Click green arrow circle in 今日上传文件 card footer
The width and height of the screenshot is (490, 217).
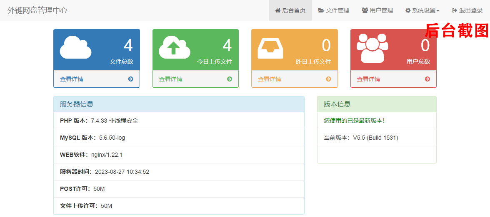pyautogui.click(x=230, y=79)
